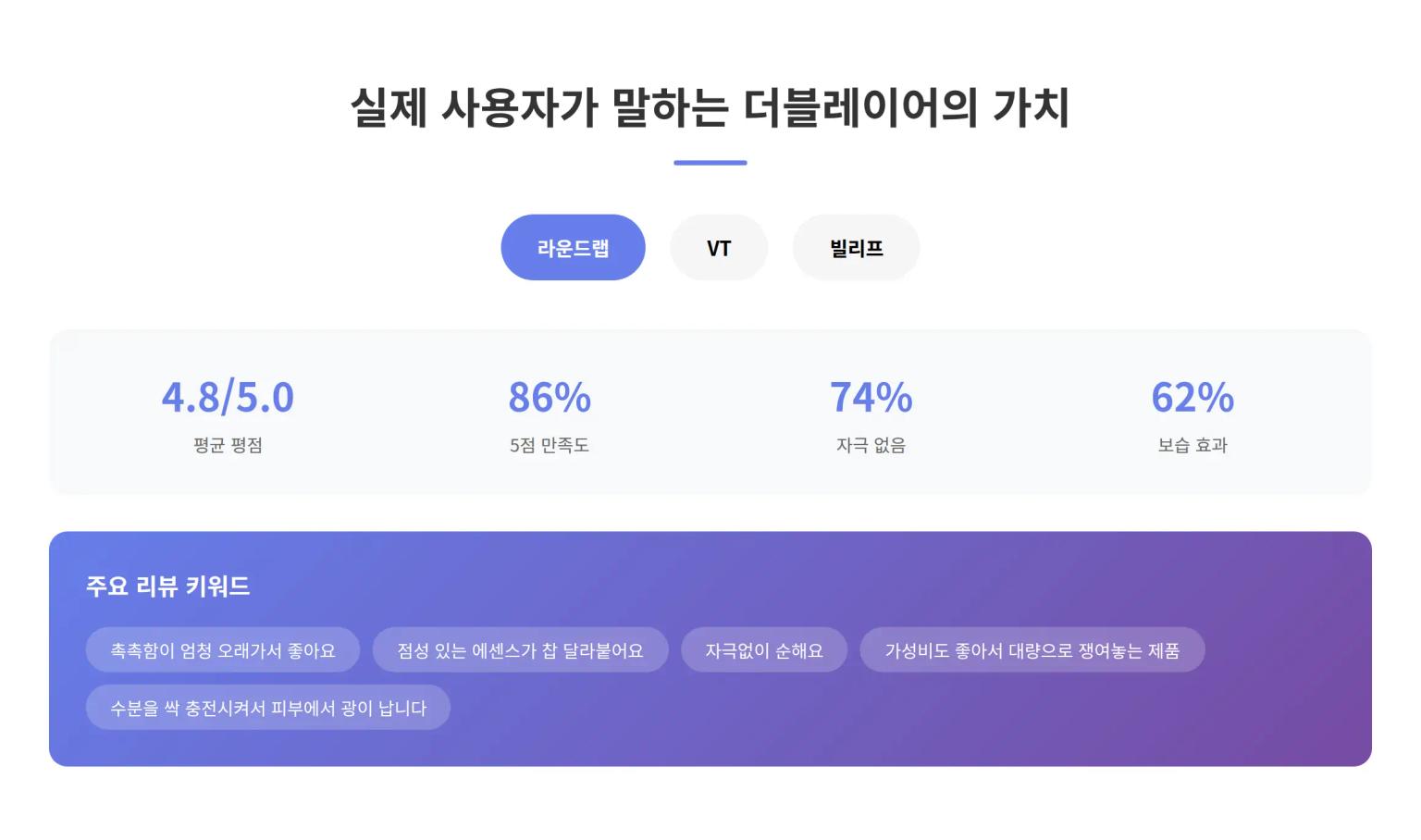The width and height of the screenshot is (1421, 840).
Task: Click the 5점 만족도 label
Action: [548, 445]
